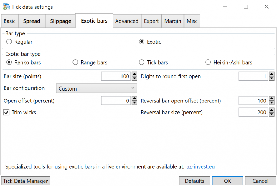277x186 pixels.
Task: Increase Bar size with up arrow
Action: [134, 75]
